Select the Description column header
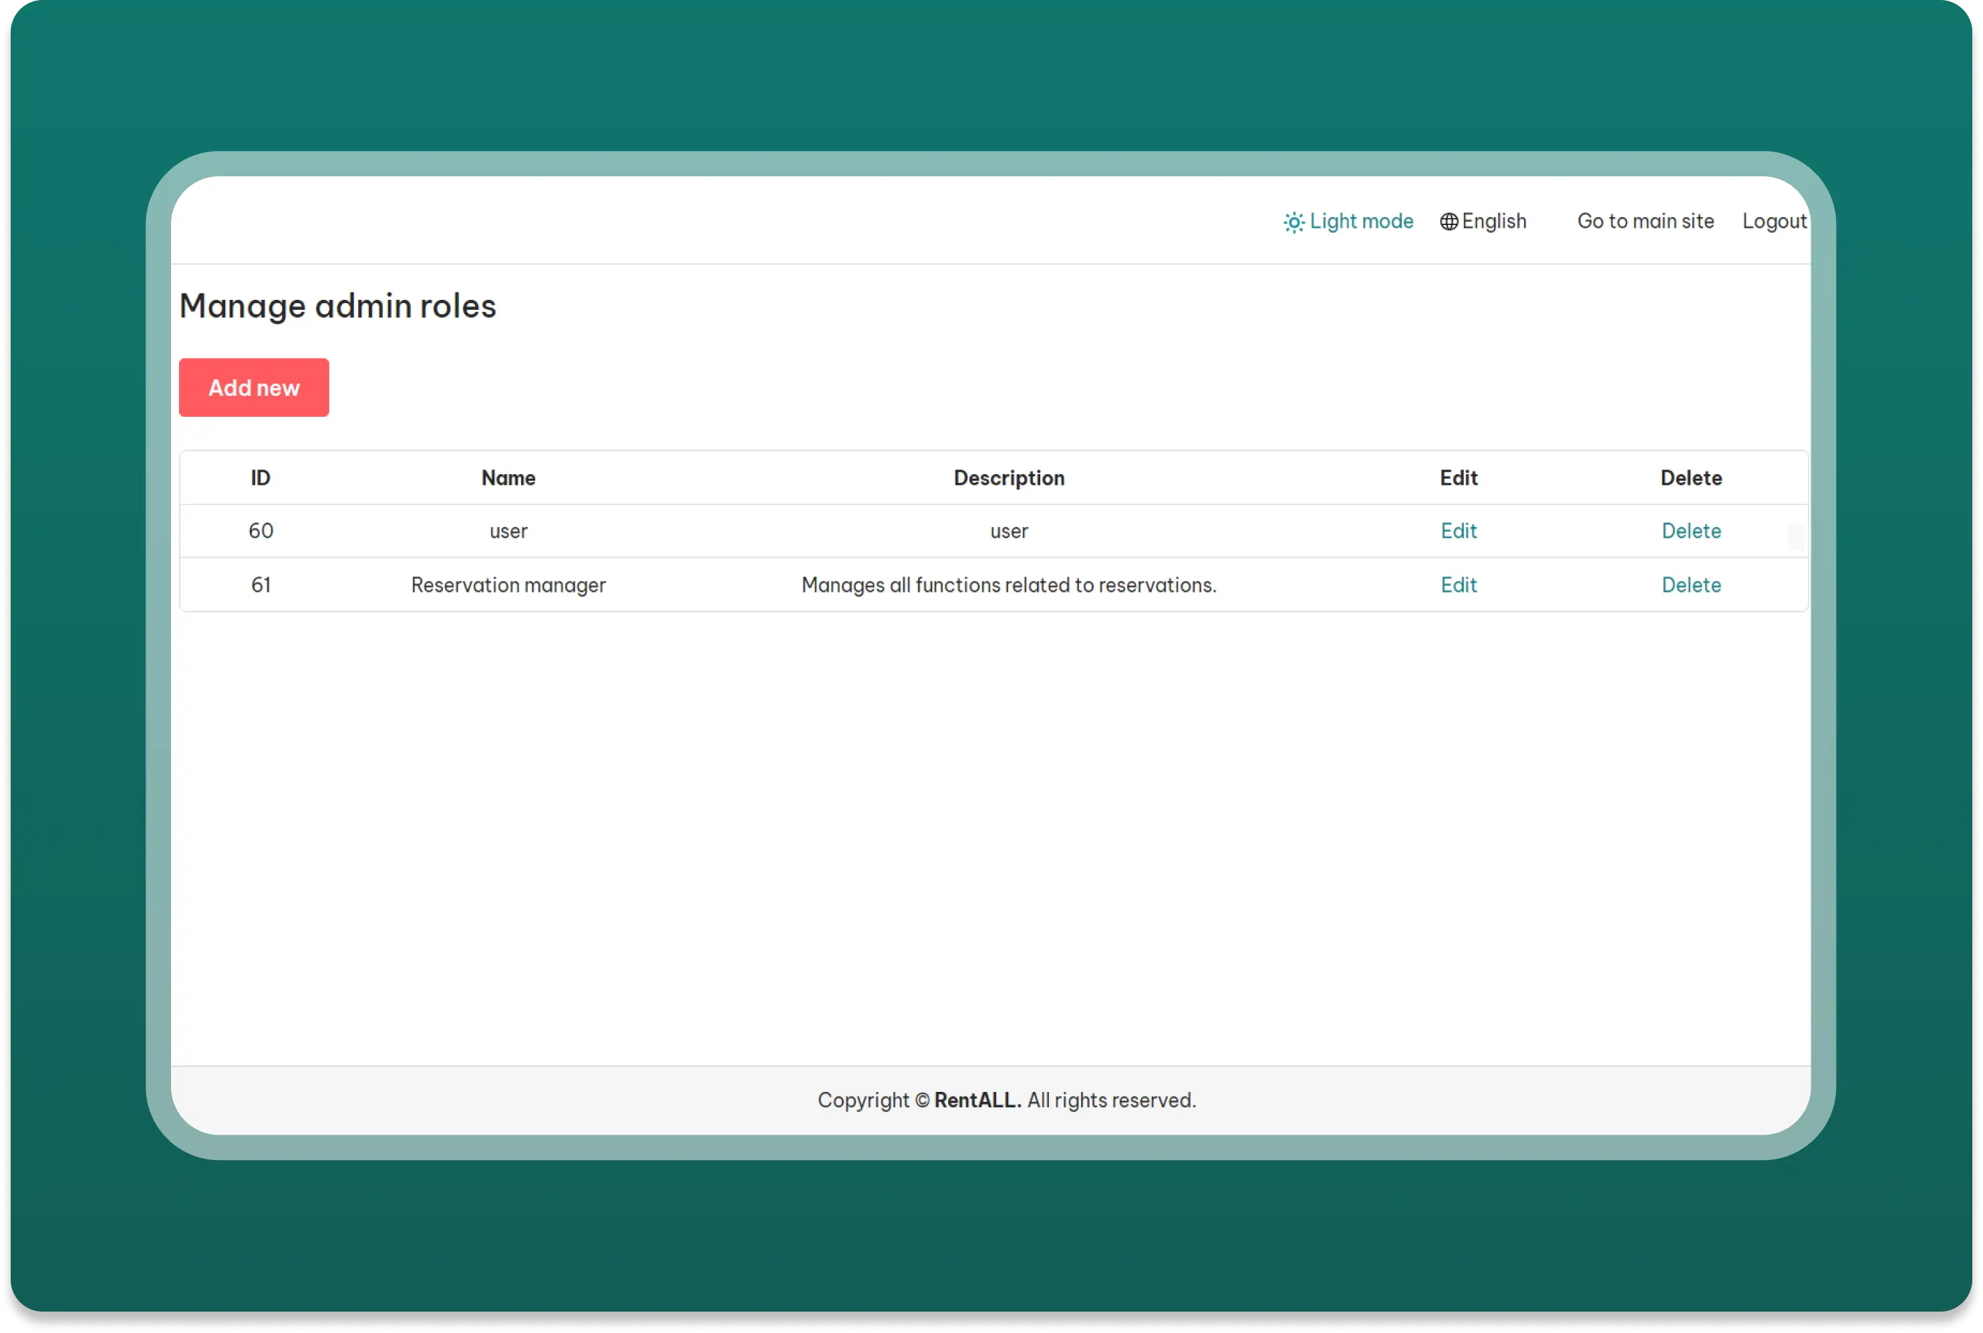 click(1008, 478)
